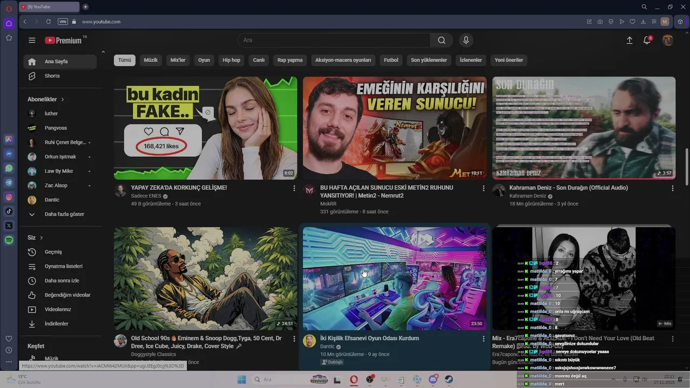Open Instagram in Opera sidebar
The height and width of the screenshot is (388, 690).
click(x=9, y=197)
